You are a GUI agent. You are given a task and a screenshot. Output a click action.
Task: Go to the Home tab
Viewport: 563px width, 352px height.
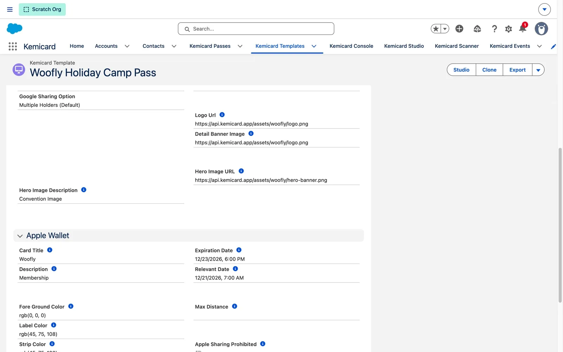pos(77,46)
